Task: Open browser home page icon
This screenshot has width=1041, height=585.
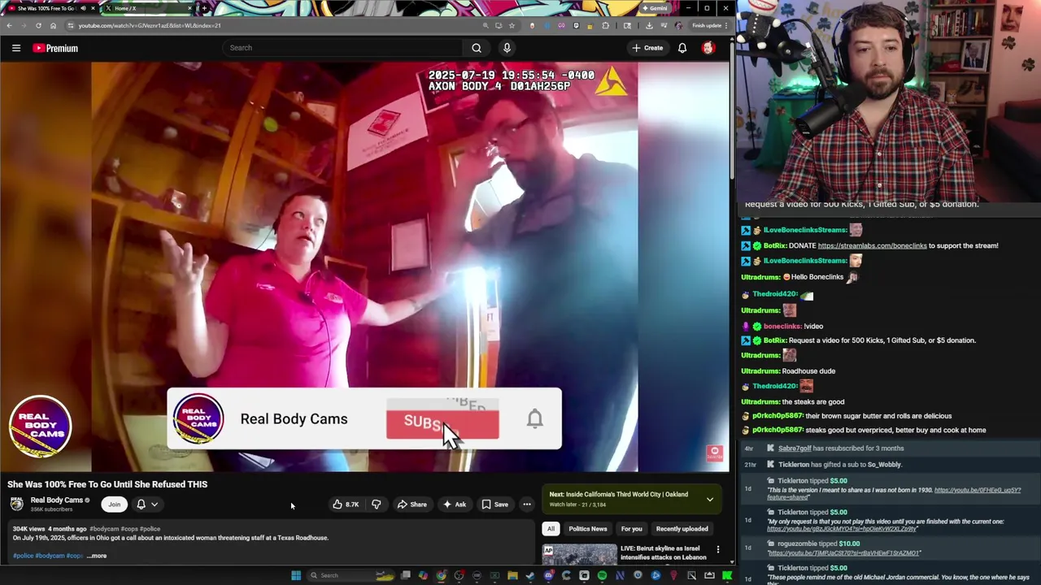Action: tap(53, 25)
